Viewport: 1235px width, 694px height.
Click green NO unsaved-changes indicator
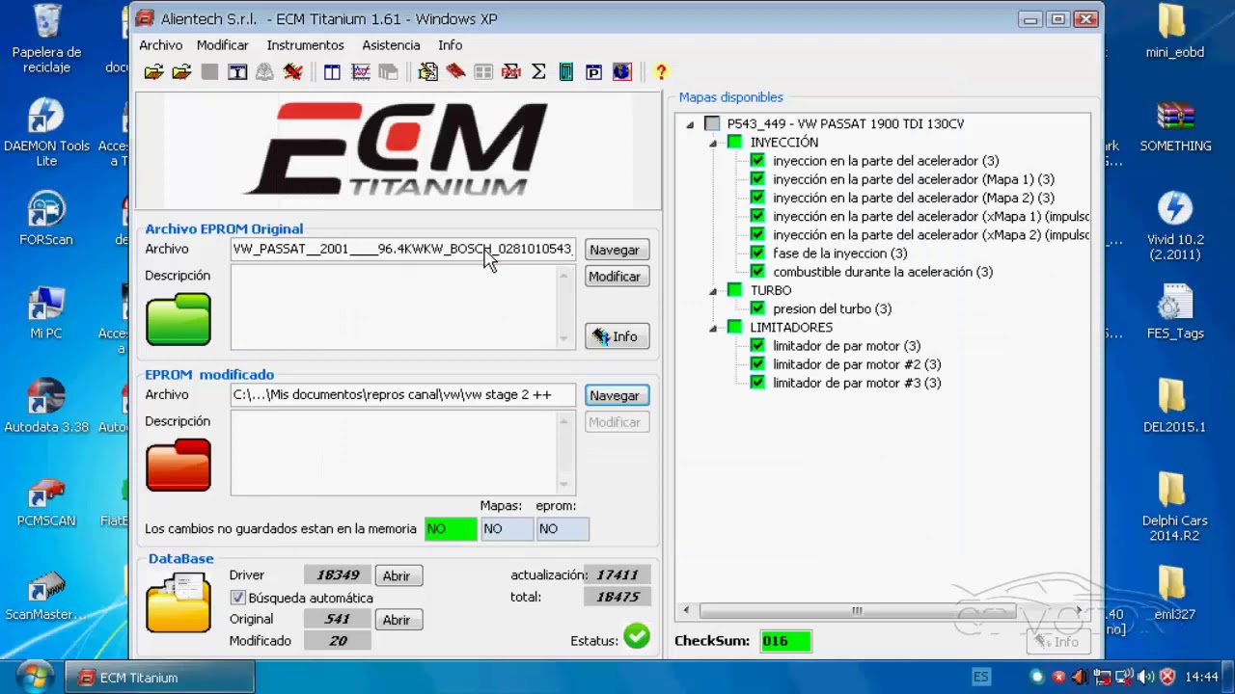451,528
